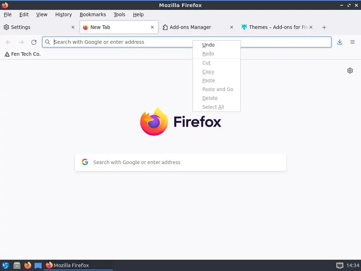Click the network tray icon

click(x=339, y=265)
